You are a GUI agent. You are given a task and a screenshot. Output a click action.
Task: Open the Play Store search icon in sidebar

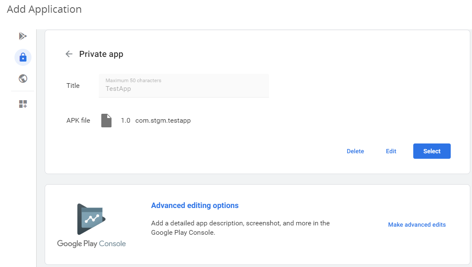[x=23, y=36]
